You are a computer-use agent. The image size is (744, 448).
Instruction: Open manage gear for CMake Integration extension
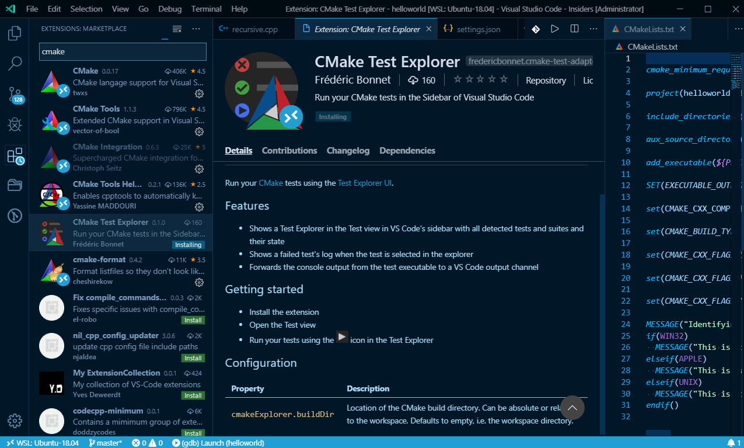tap(199, 169)
